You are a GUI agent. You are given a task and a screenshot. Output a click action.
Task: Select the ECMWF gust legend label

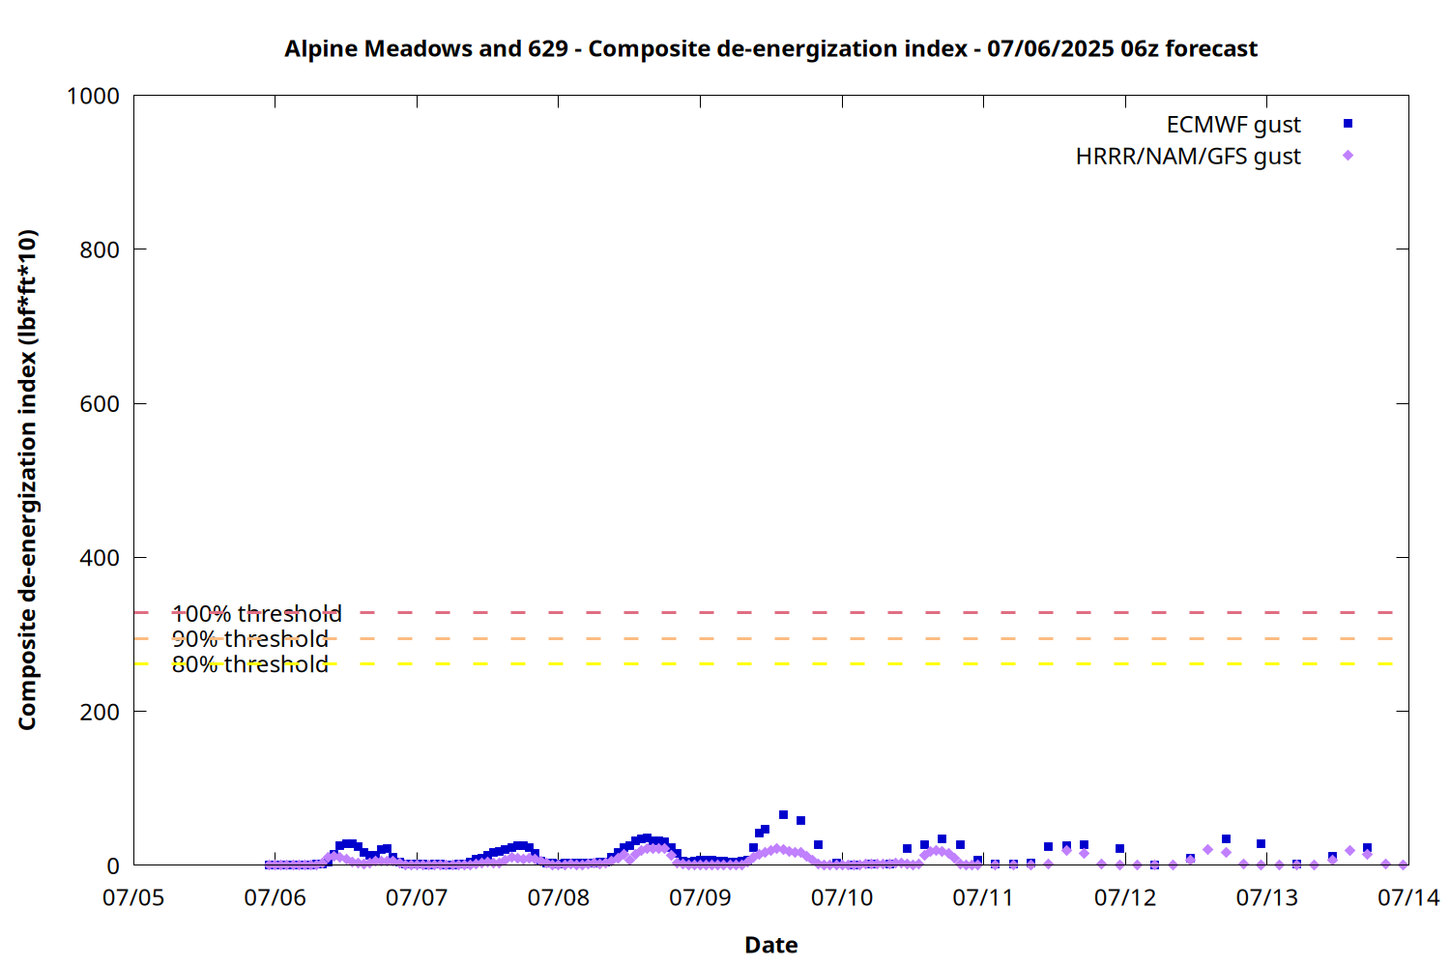click(x=1233, y=125)
